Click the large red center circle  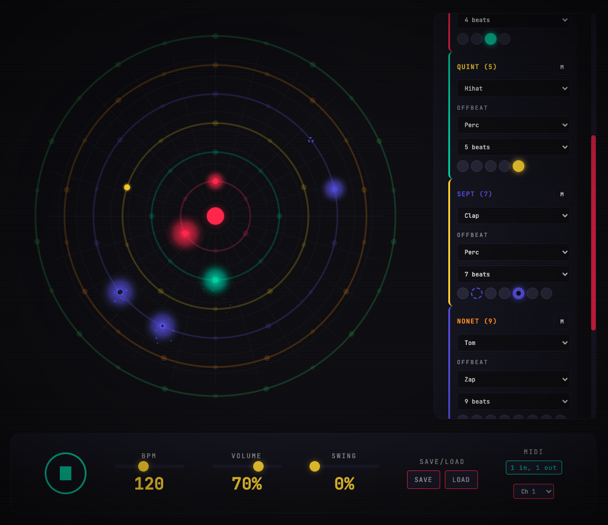(x=215, y=216)
